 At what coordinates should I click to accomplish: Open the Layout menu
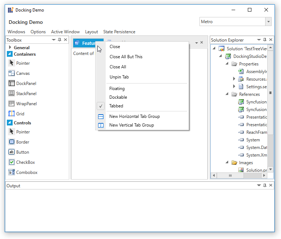click(x=91, y=32)
